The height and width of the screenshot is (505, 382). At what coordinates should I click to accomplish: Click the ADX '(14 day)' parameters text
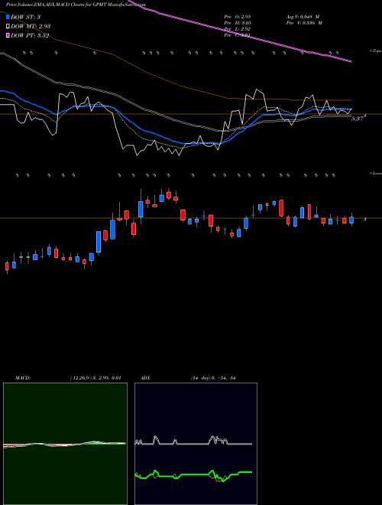point(200,377)
